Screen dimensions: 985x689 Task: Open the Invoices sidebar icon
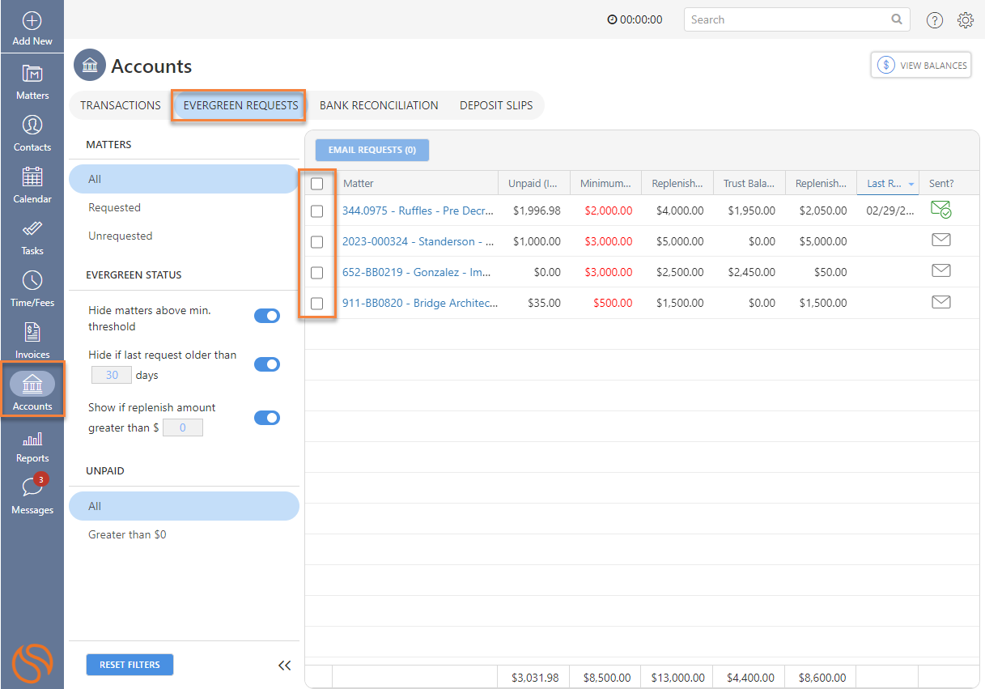coord(32,333)
